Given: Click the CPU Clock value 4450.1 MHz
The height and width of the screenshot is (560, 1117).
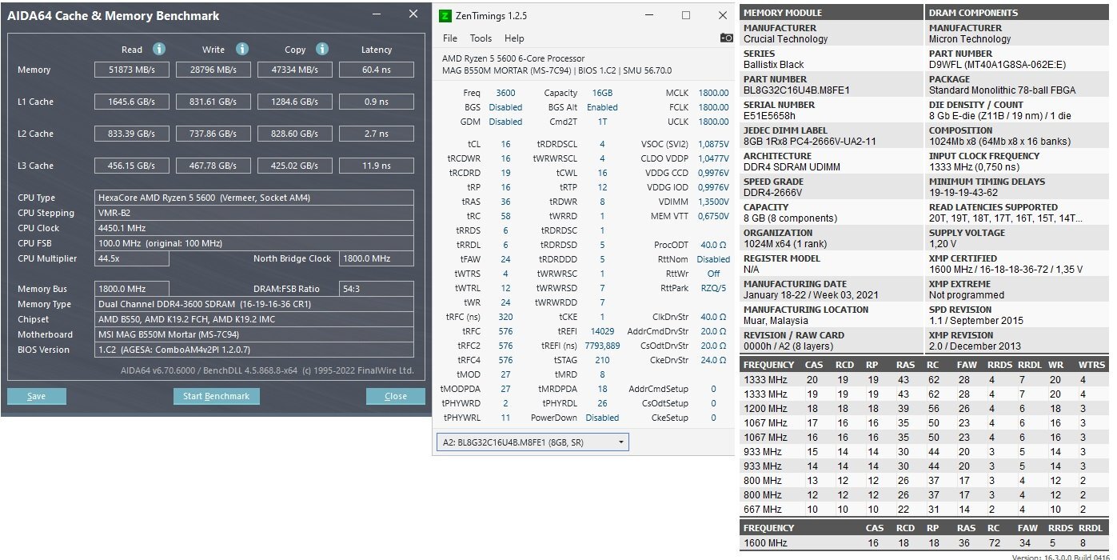Looking at the screenshot, I should point(254,228).
